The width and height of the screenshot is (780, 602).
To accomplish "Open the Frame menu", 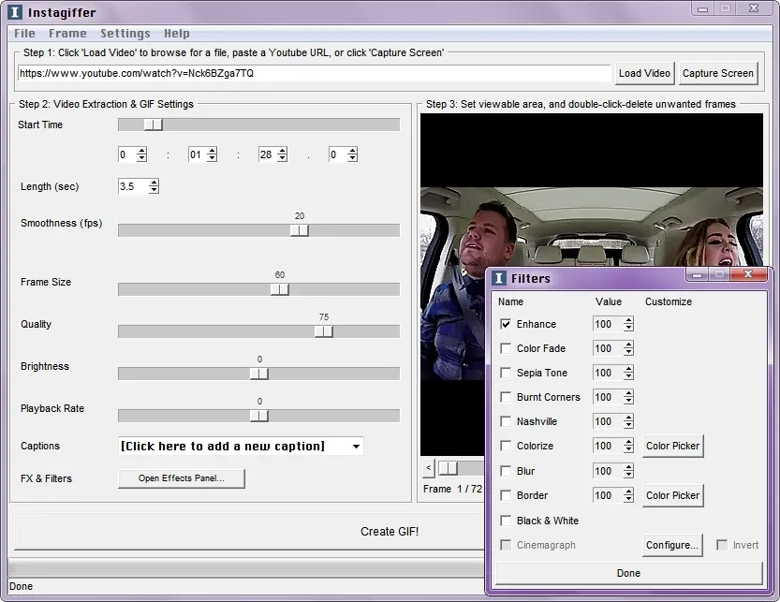I will tap(67, 34).
